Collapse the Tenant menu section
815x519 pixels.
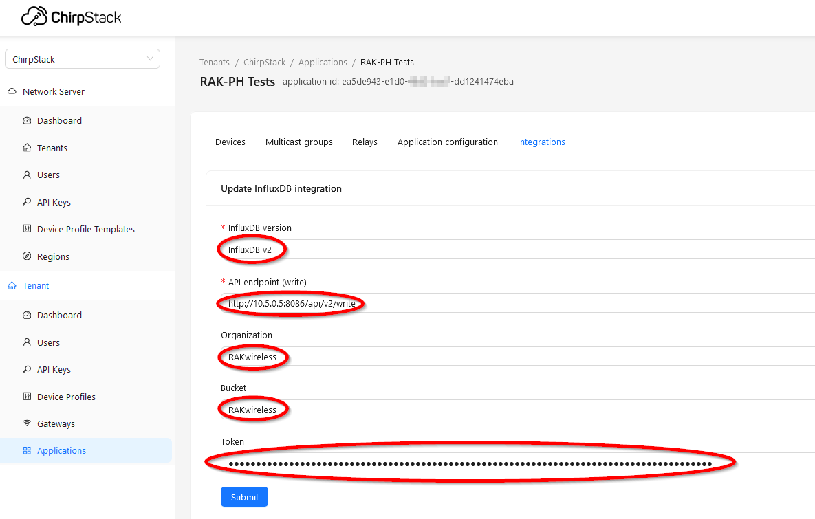click(36, 286)
